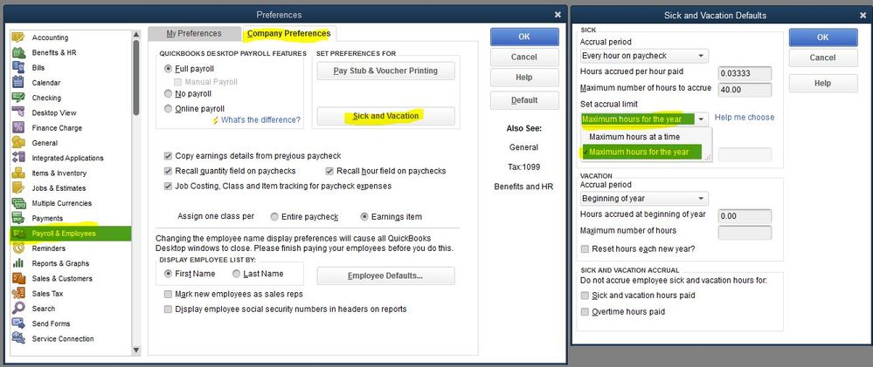Select the Online payroll option
Viewport: 873px width, 367px height.
168,109
